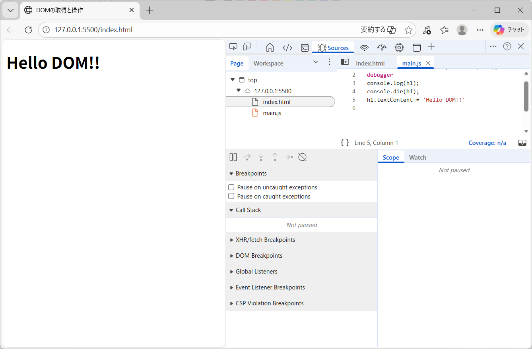532x349 pixels.
Task: Select main.js in the file tree
Action: (x=272, y=113)
